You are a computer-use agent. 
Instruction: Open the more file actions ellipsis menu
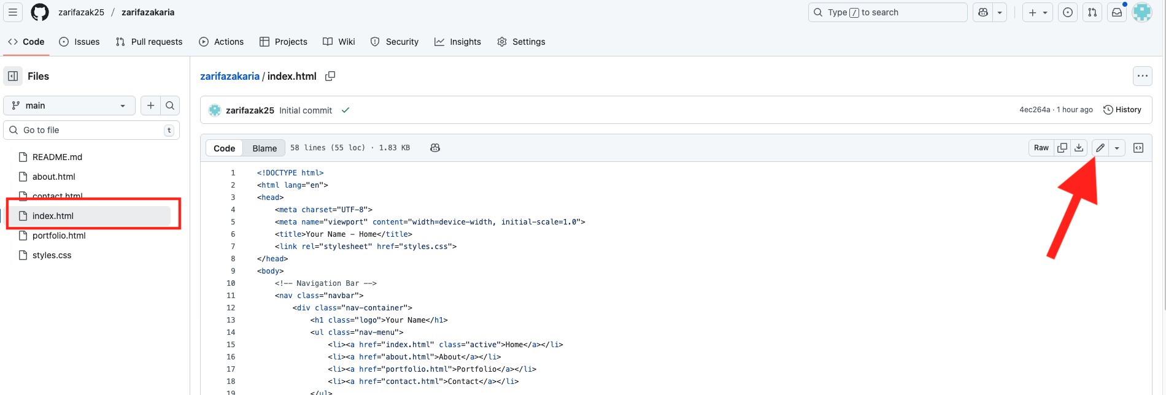pyautogui.click(x=1142, y=76)
